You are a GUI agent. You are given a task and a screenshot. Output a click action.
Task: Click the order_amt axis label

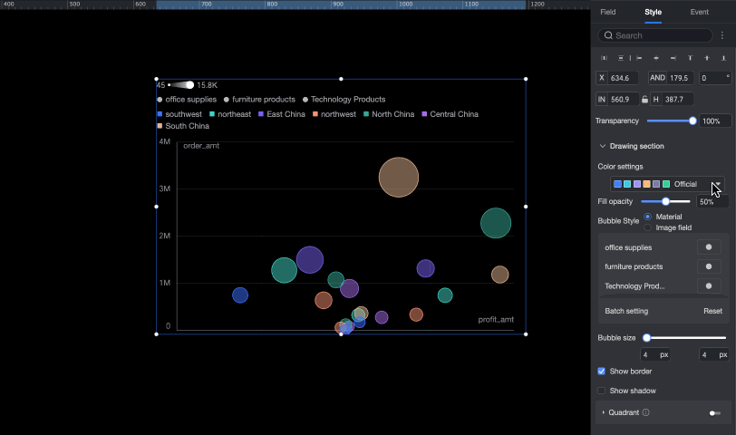(201, 146)
